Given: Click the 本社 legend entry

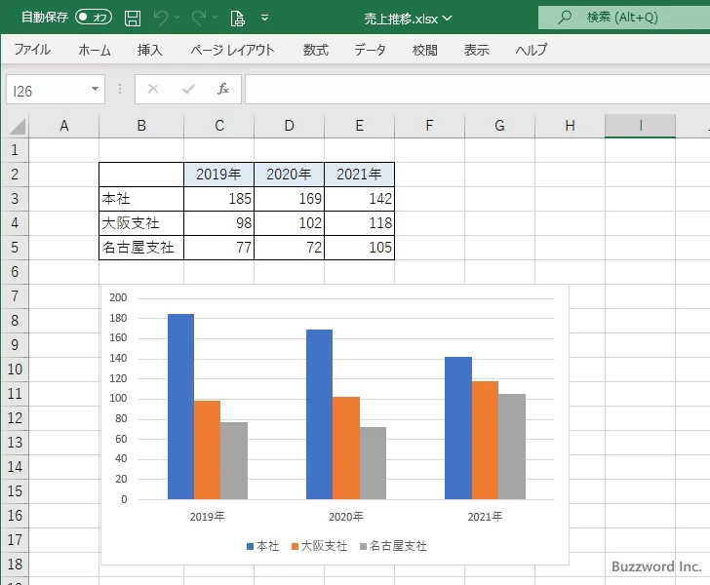Looking at the screenshot, I should (x=263, y=546).
